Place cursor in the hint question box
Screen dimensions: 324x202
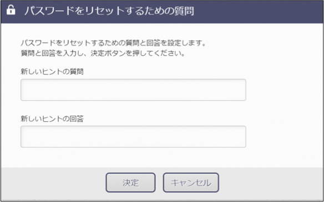133,90
